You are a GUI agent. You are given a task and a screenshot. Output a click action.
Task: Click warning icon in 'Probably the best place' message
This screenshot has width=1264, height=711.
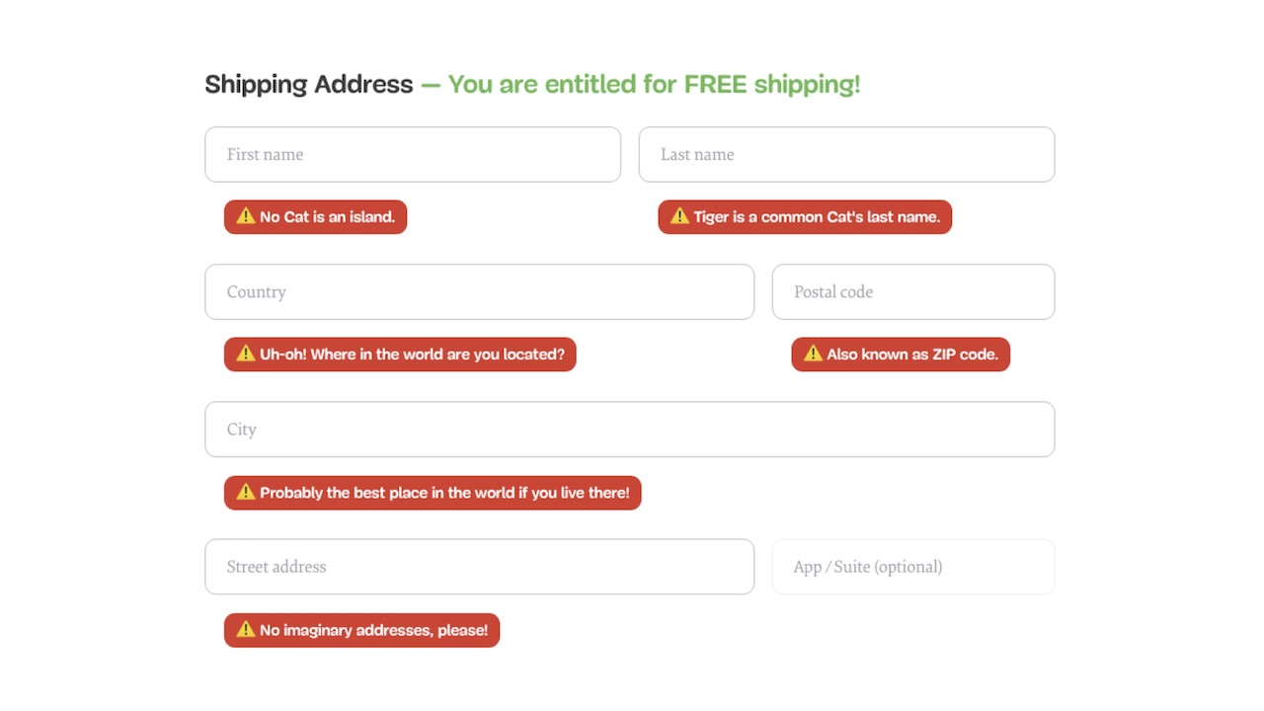pyautogui.click(x=246, y=492)
